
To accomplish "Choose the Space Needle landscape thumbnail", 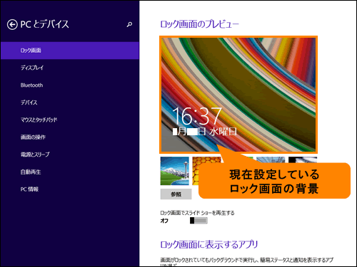I will click(175, 171).
